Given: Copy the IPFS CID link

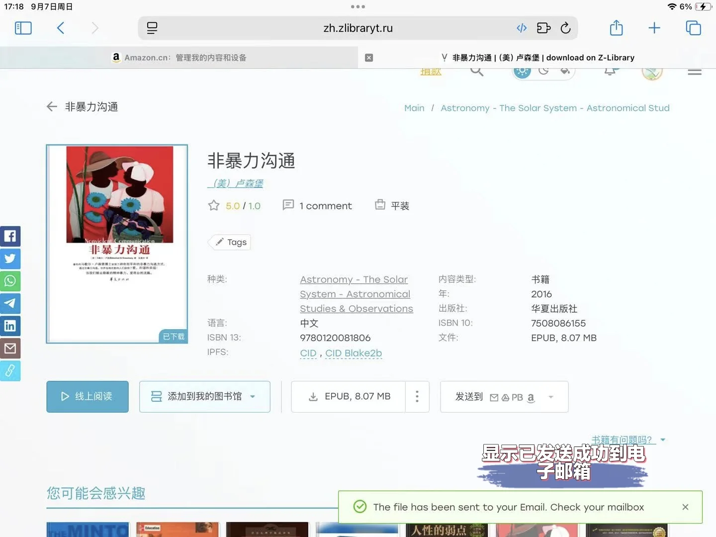Looking at the screenshot, I should point(308,353).
